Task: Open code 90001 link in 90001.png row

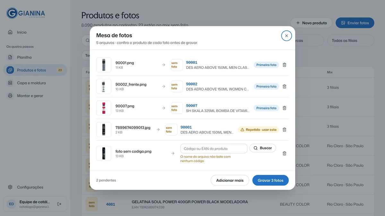Action: pos(192,62)
